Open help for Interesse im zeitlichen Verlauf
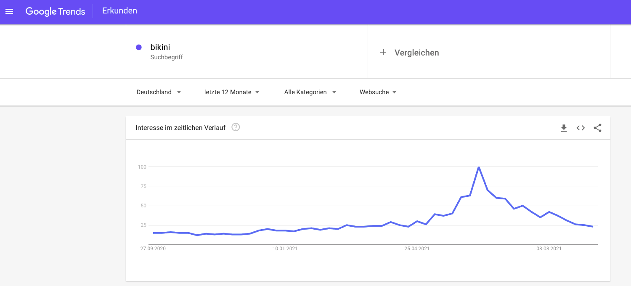This screenshot has width=631, height=286. coord(236,127)
